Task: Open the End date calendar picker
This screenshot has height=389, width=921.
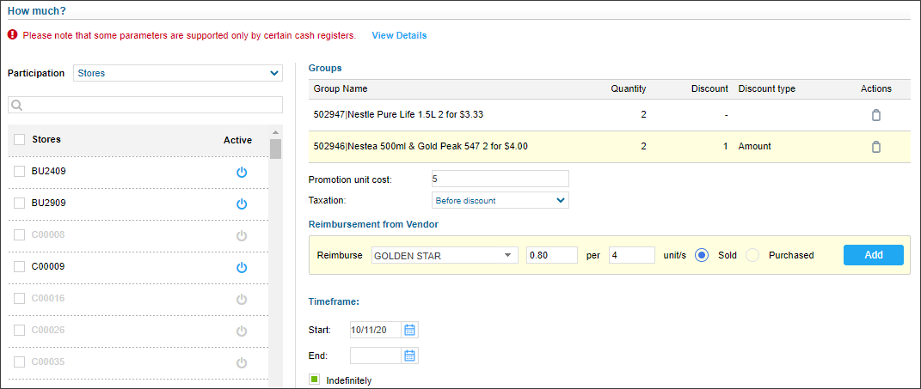Action: (x=410, y=356)
